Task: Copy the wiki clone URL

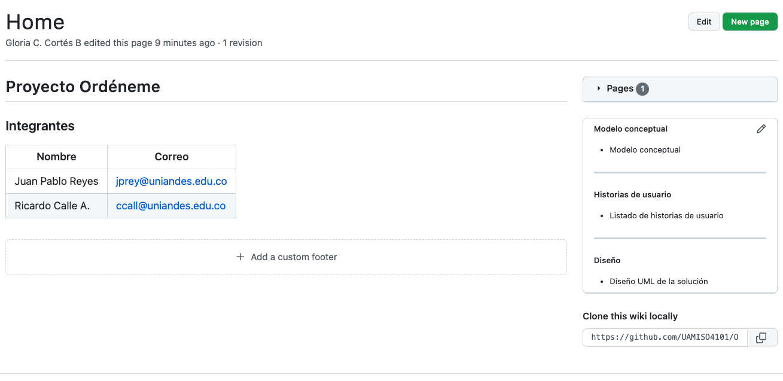Action: [761, 338]
